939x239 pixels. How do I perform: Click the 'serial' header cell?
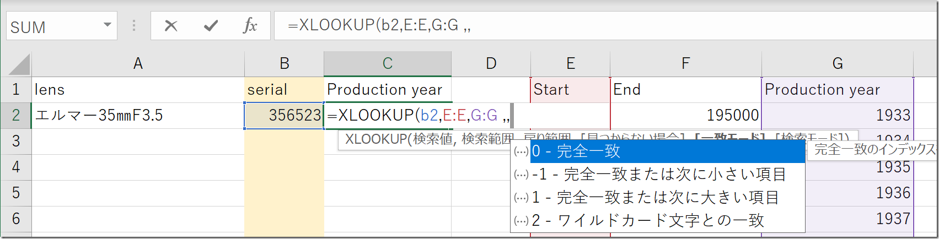click(285, 90)
